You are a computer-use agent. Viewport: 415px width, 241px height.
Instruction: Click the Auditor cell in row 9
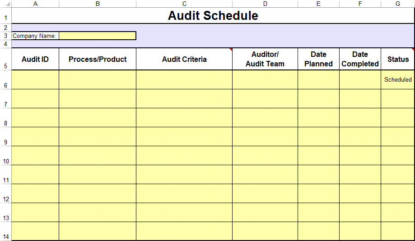coord(265,136)
